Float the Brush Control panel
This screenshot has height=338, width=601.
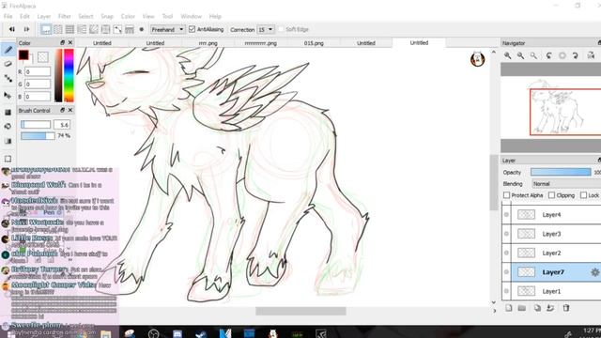point(62,110)
